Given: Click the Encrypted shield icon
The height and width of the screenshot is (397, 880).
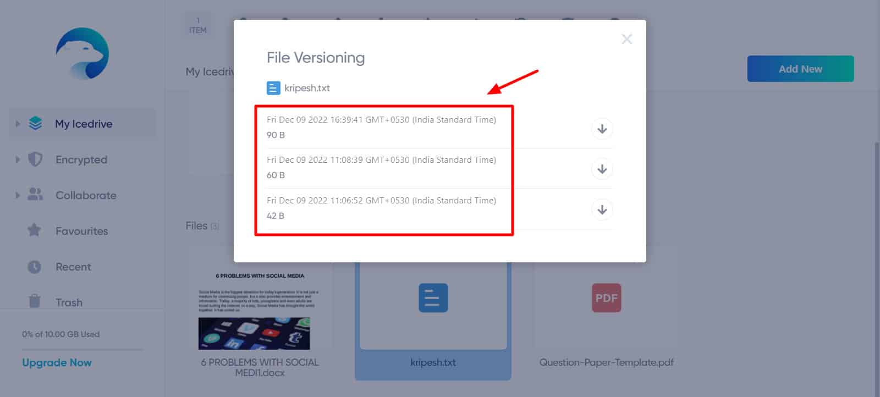Looking at the screenshot, I should (x=35, y=159).
